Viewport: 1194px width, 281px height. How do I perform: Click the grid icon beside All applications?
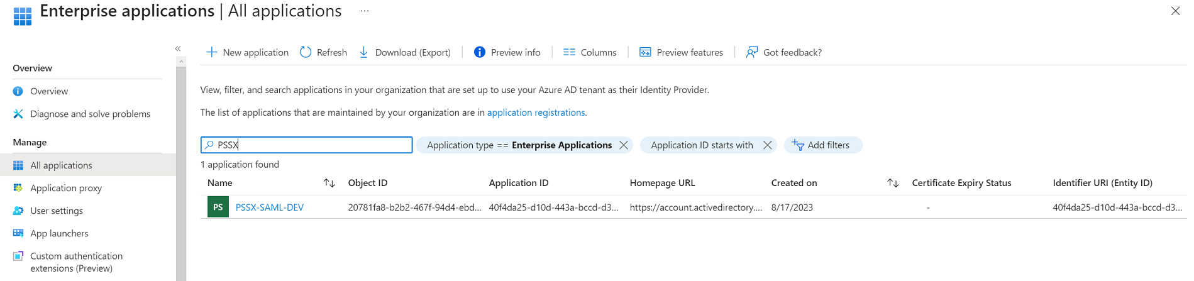click(x=18, y=165)
